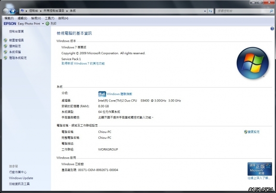Open address bar history dropdown arrow
The height and width of the screenshot is (193, 276).
pyautogui.click(x=205, y=11)
